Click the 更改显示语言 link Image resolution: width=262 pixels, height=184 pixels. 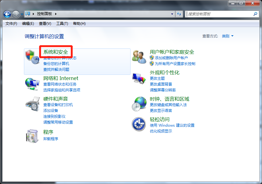point(161,111)
